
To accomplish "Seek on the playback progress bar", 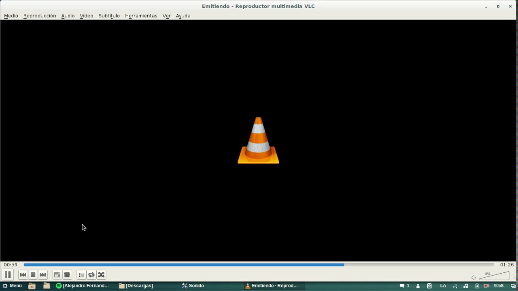I will click(259, 265).
